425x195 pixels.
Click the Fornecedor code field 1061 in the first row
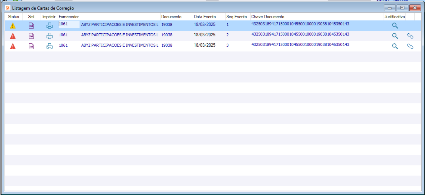tap(69, 24)
